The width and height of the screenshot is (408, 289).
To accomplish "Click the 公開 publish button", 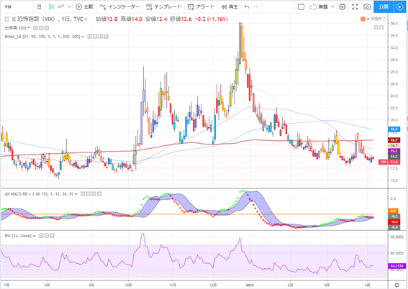I will click(384, 6).
